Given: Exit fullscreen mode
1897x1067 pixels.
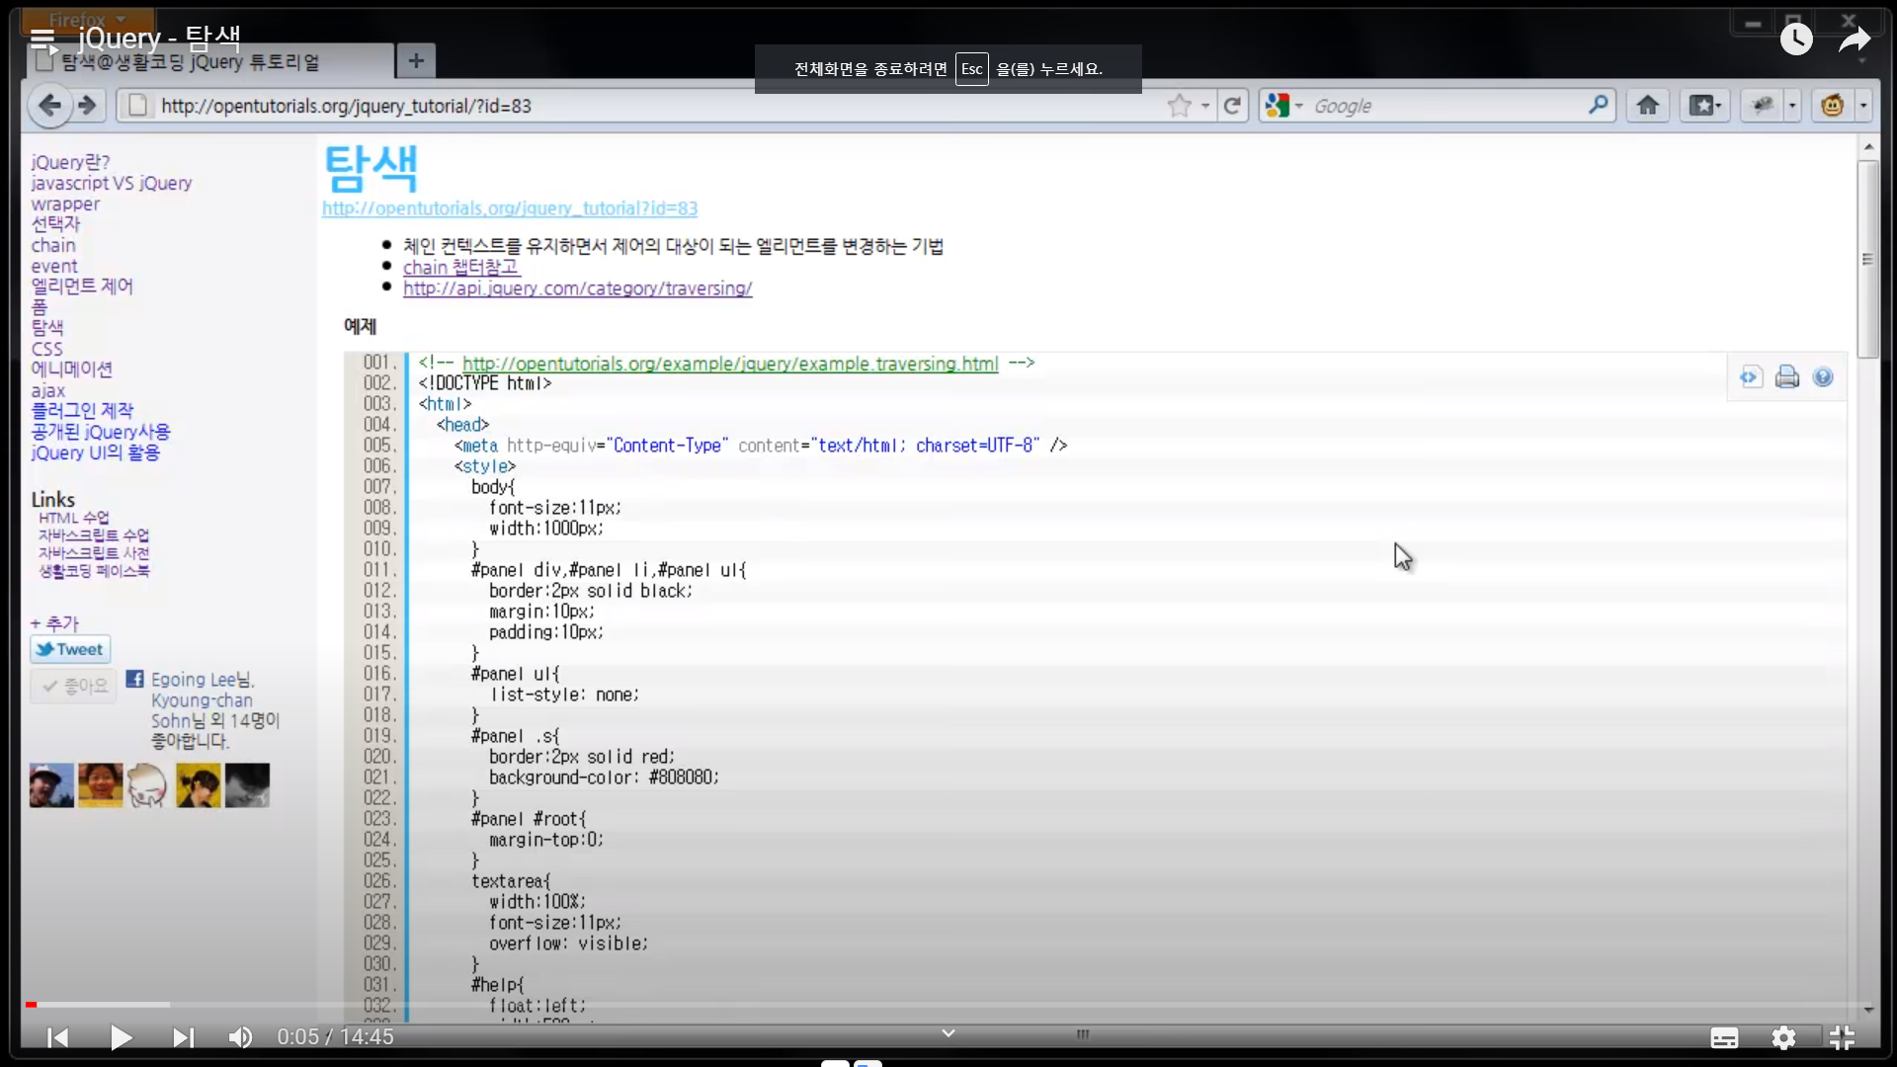Looking at the screenshot, I should point(1842,1037).
